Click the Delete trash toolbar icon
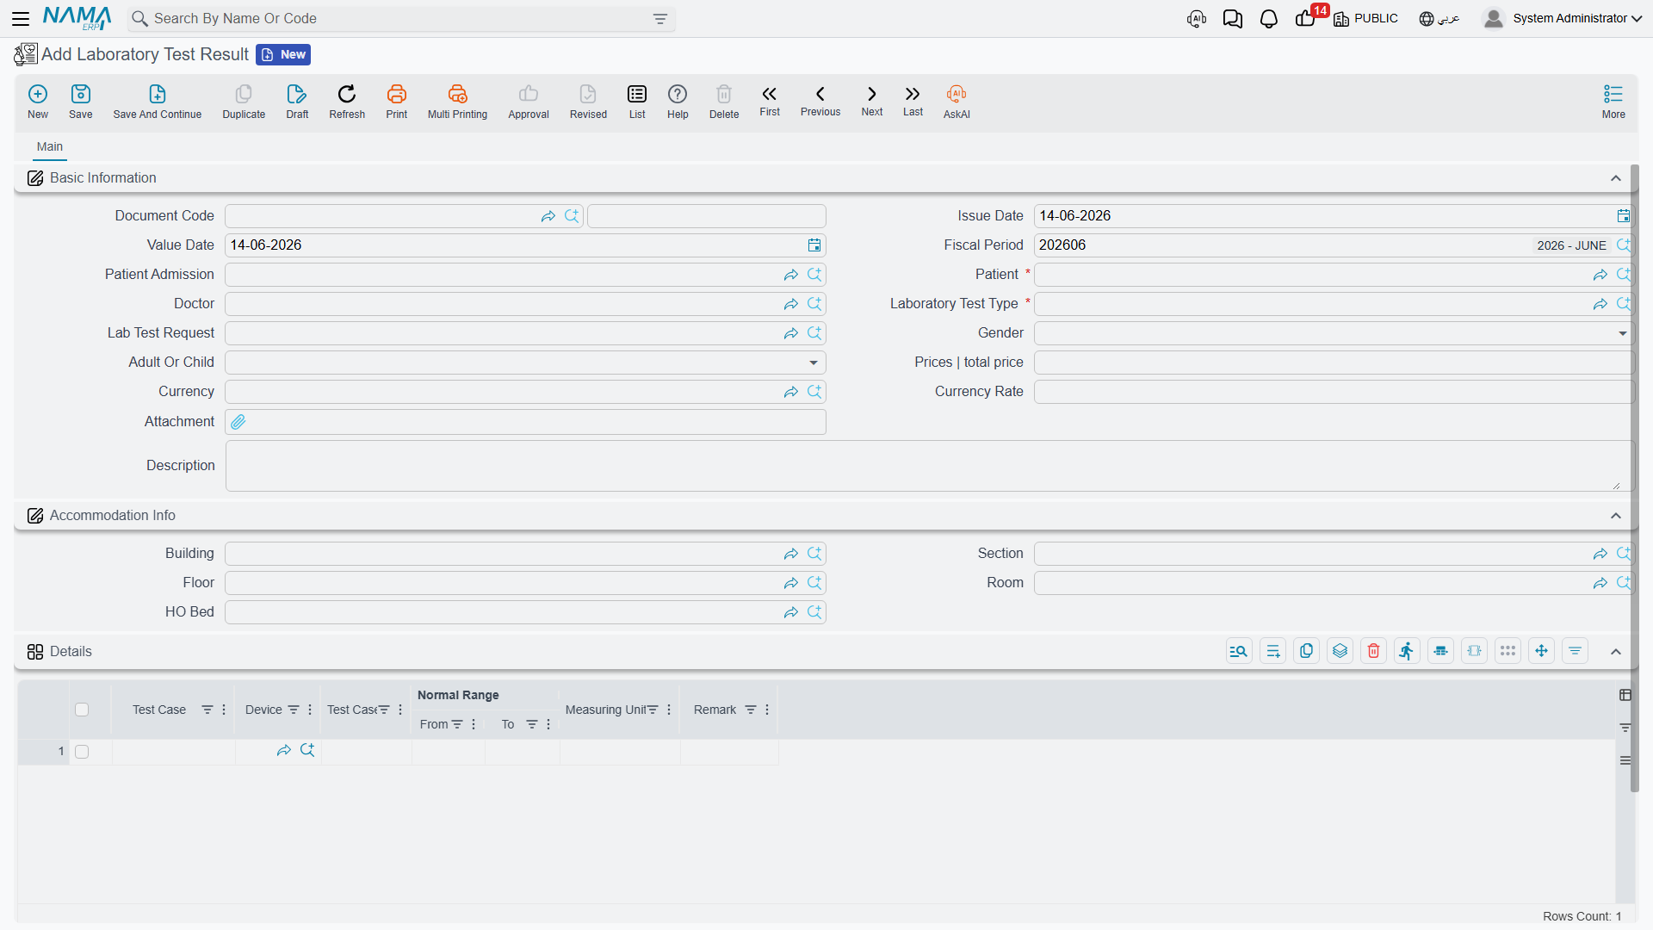Image resolution: width=1653 pixels, height=930 pixels. tap(724, 94)
